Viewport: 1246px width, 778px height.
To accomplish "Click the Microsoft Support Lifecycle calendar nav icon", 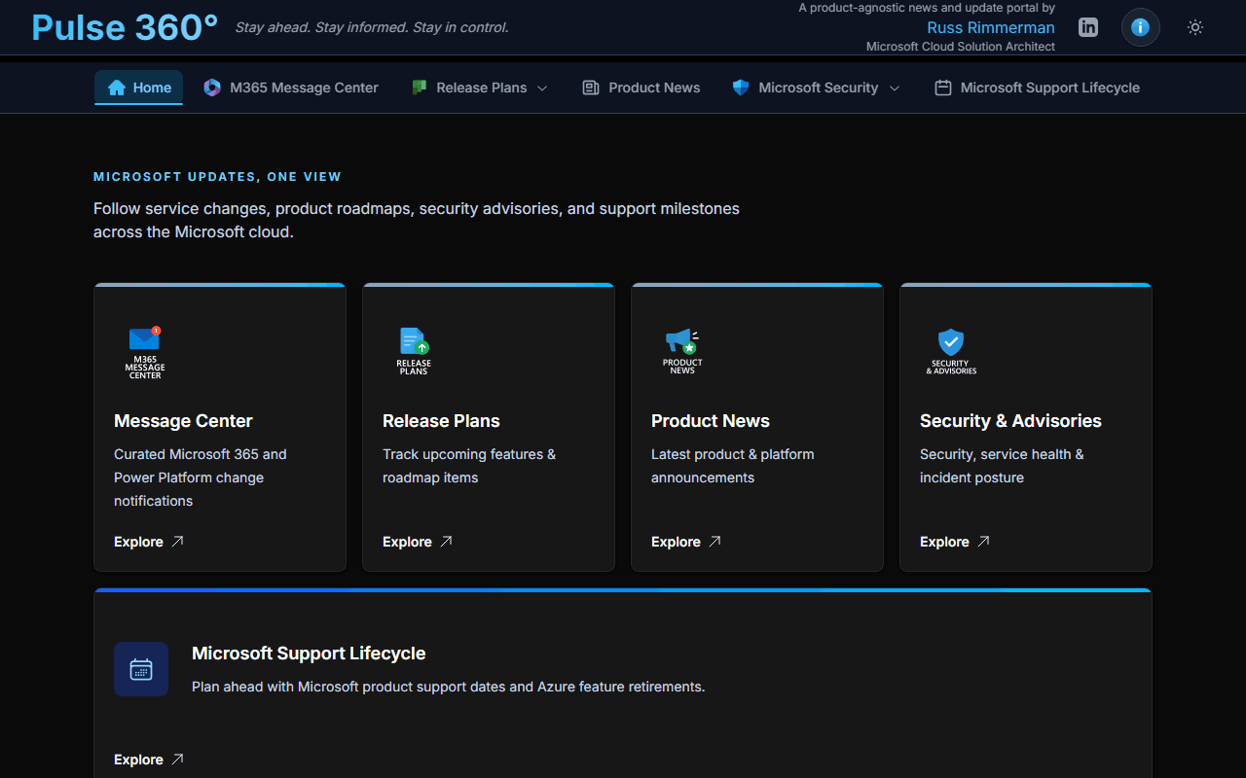I will coord(942,88).
